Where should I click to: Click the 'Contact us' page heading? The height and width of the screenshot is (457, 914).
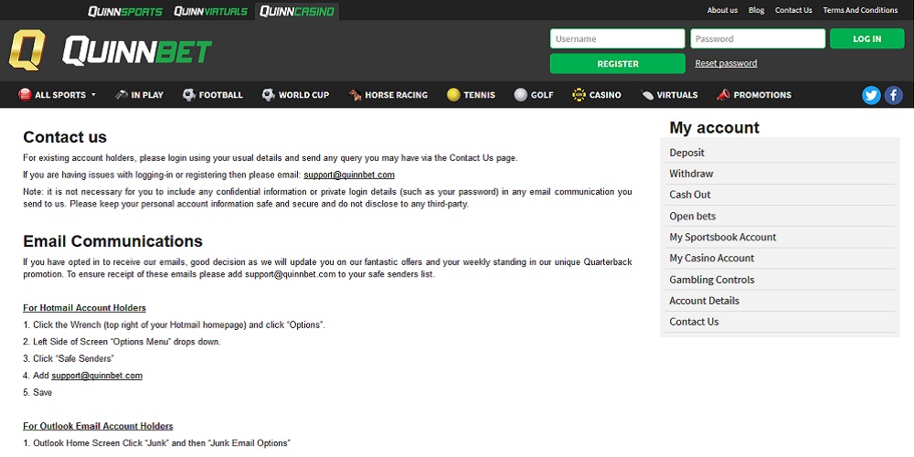pyautogui.click(x=65, y=138)
